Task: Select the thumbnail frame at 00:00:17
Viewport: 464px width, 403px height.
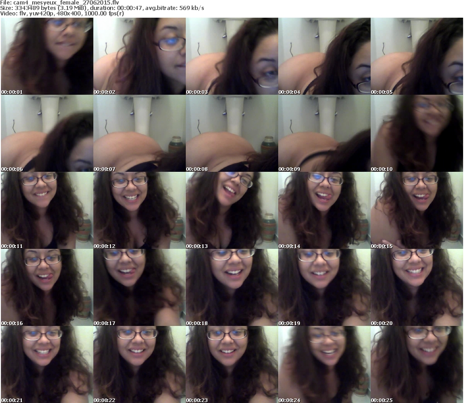Action: (140, 287)
